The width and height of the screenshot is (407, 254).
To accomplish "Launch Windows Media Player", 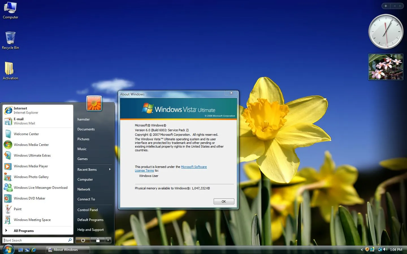I will coord(38,166).
